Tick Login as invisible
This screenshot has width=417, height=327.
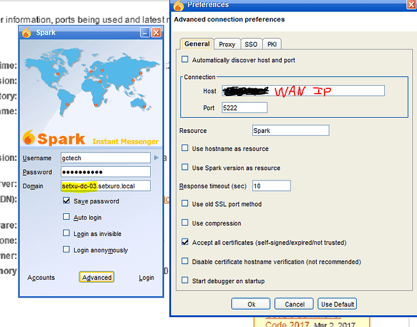[x=66, y=233]
